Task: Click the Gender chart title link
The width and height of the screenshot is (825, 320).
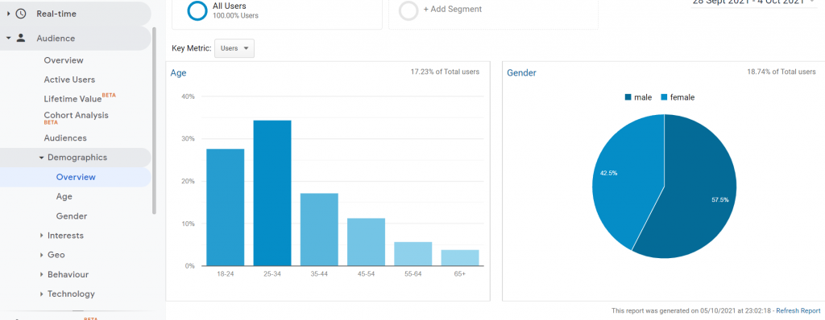Action: (521, 73)
